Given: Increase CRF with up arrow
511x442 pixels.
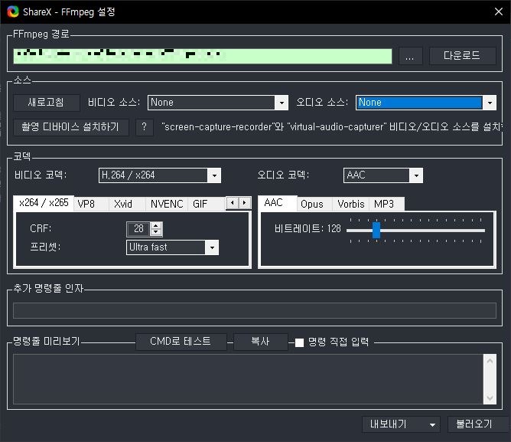Looking at the screenshot, I should (156, 225).
